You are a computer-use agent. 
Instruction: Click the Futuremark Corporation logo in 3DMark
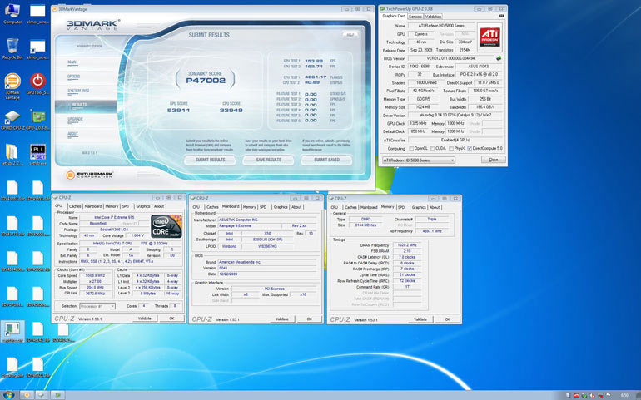[90, 175]
